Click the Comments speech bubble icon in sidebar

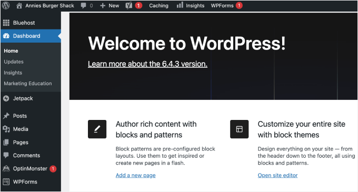pos(6,155)
